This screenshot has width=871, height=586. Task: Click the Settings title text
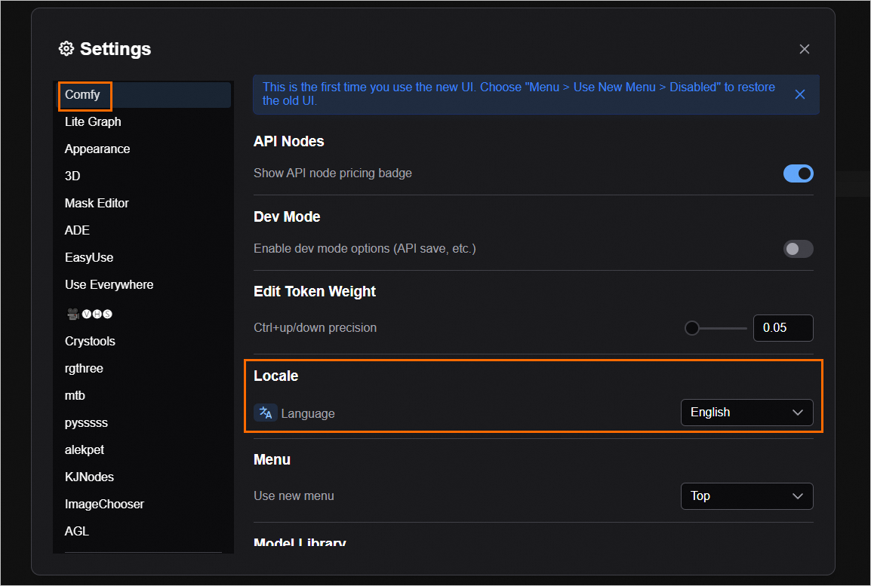pyautogui.click(x=115, y=49)
